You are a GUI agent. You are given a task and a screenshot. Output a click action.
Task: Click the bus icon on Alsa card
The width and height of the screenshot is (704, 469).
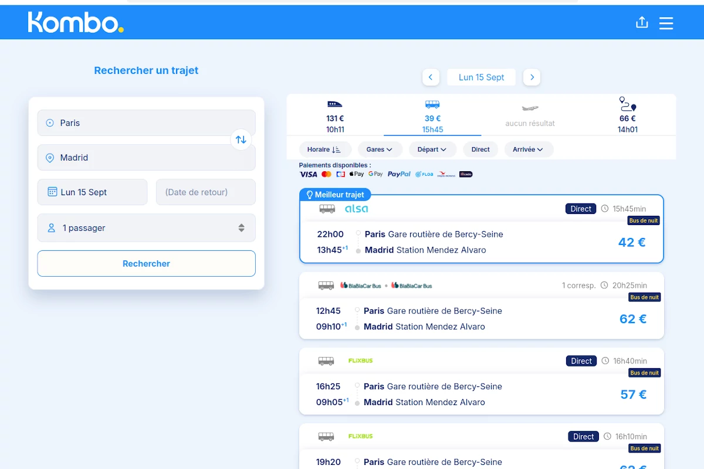(327, 209)
